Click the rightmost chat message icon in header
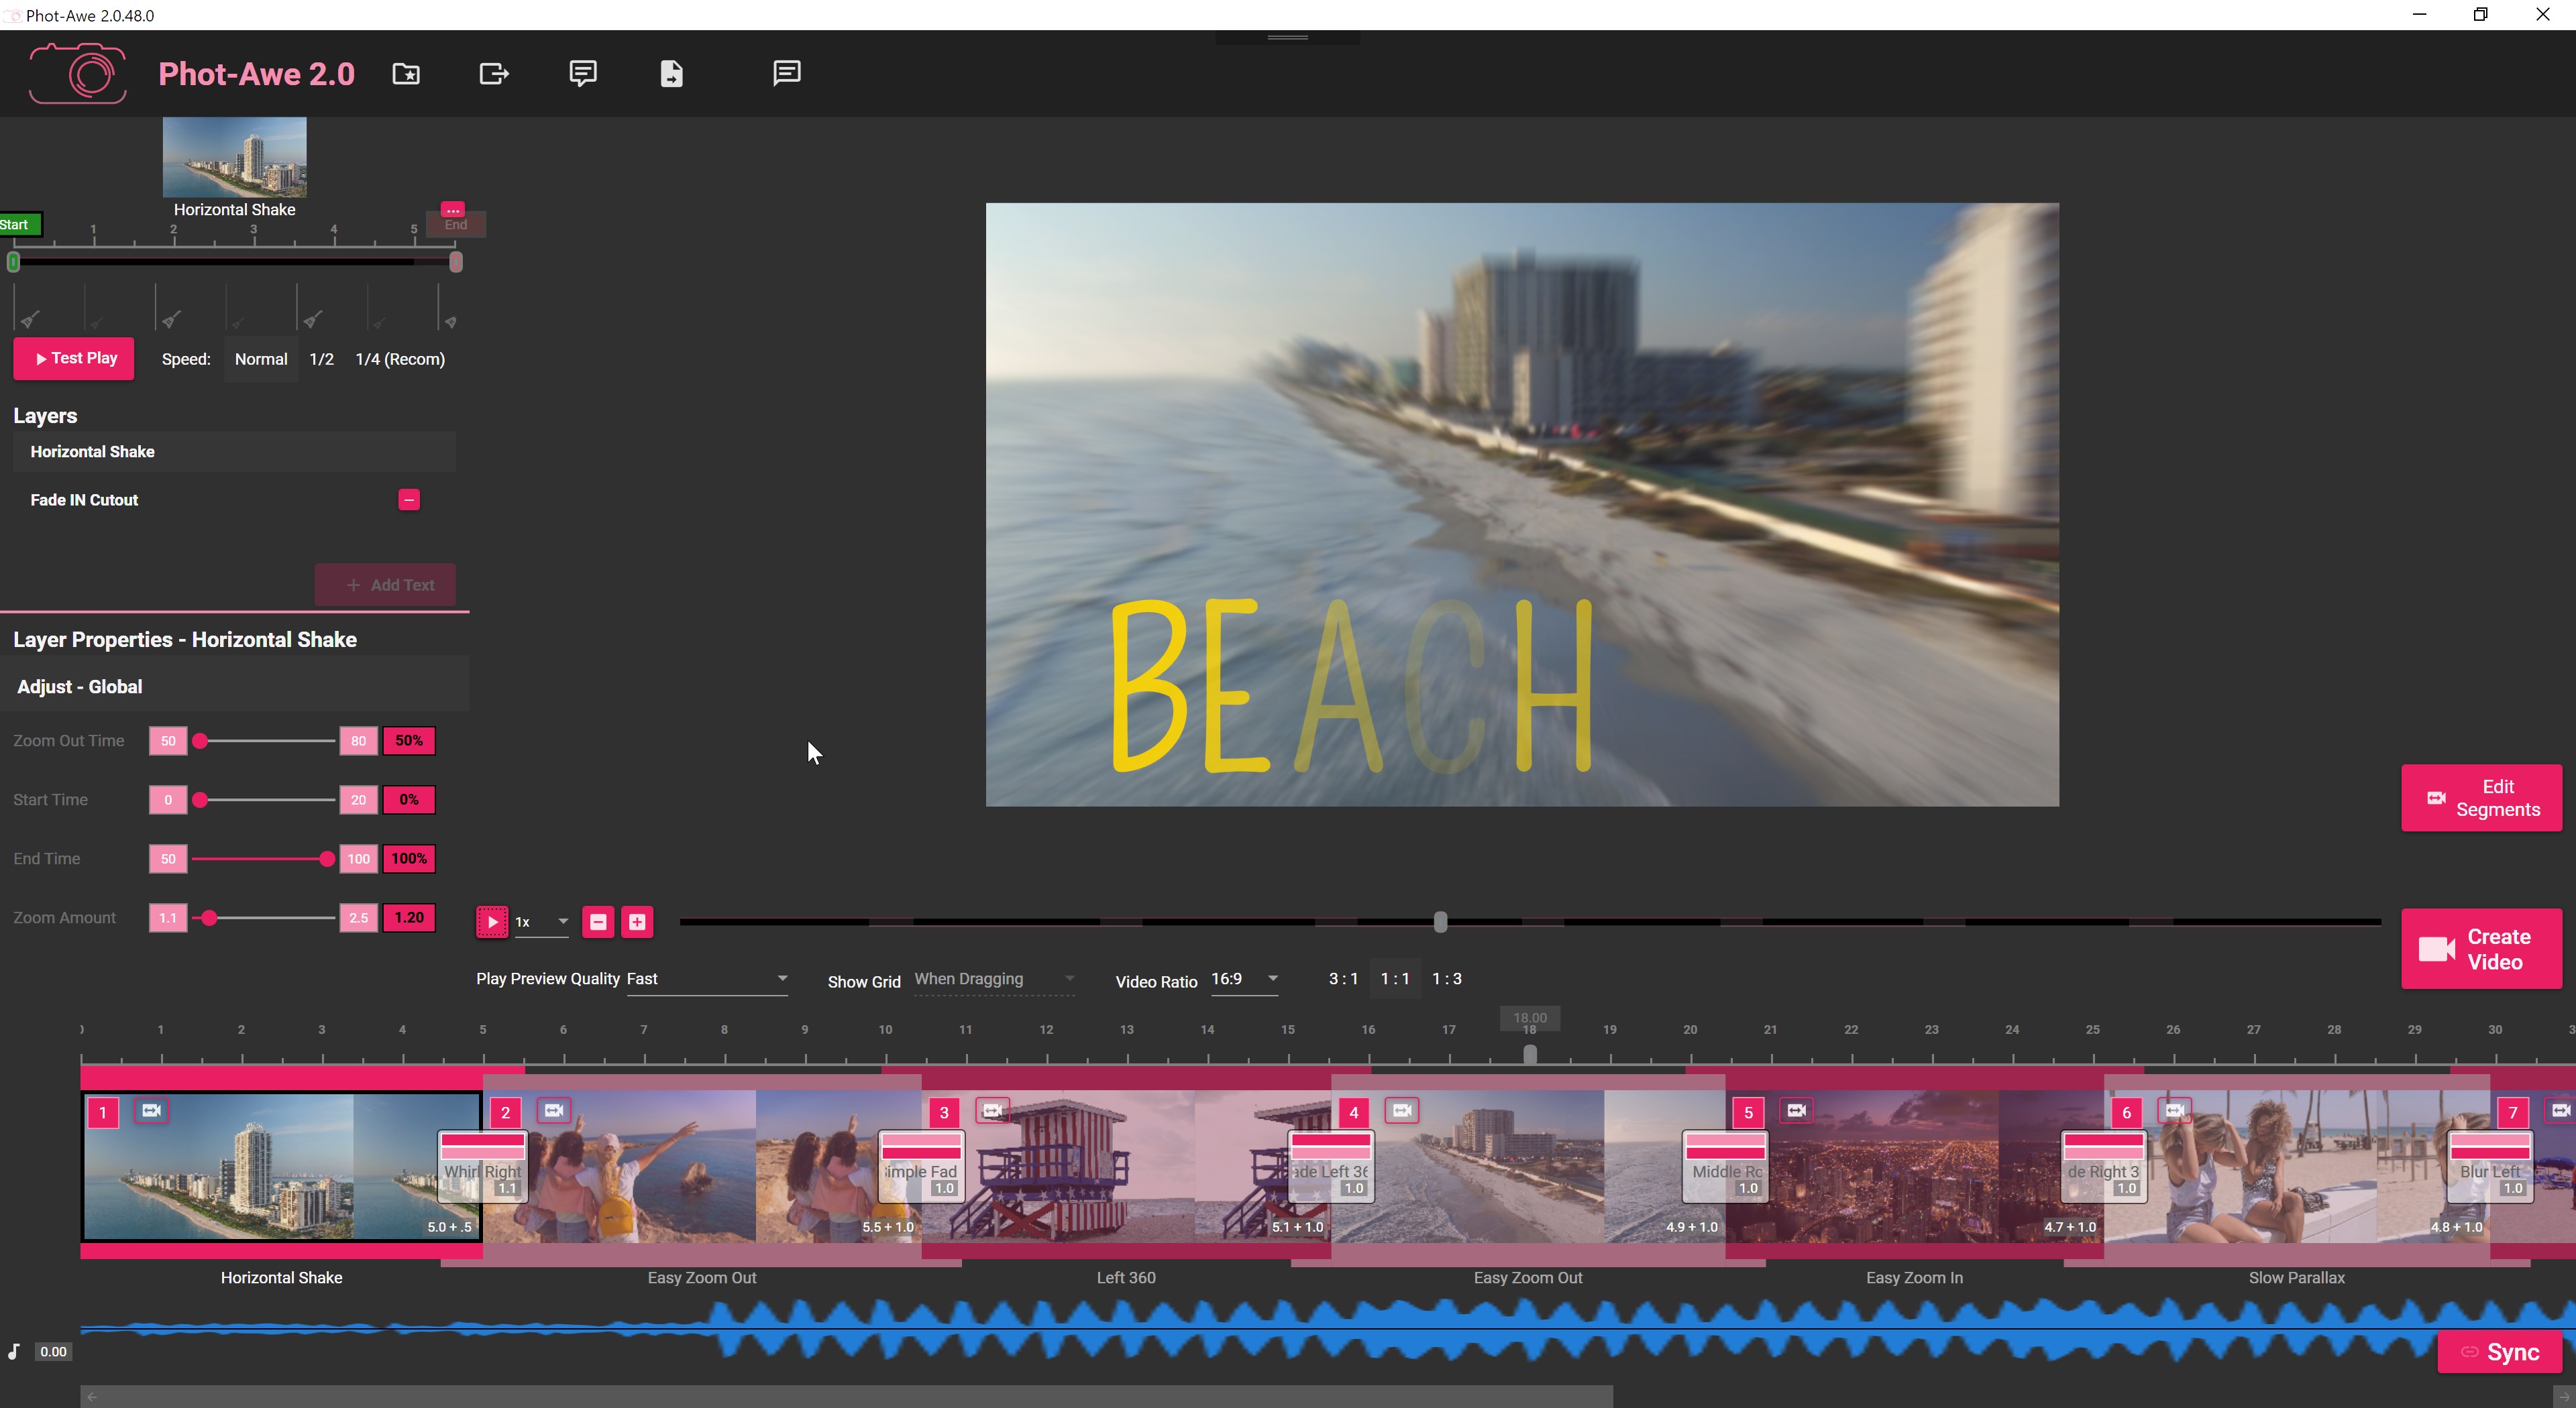The width and height of the screenshot is (2576, 1408). [x=787, y=73]
